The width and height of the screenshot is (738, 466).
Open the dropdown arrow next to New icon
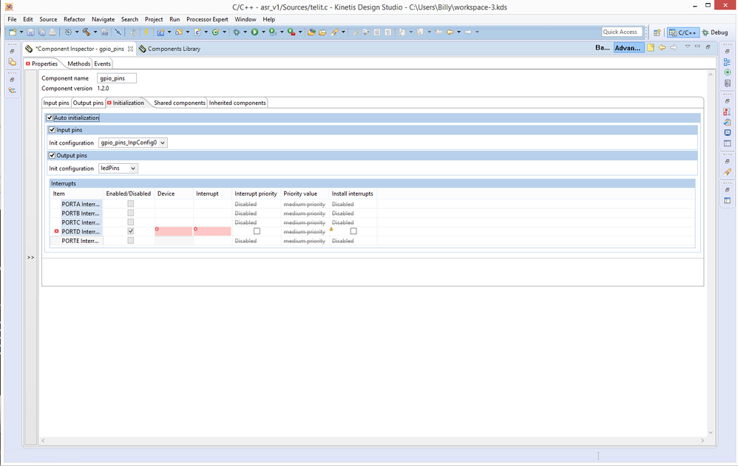click(21, 32)
